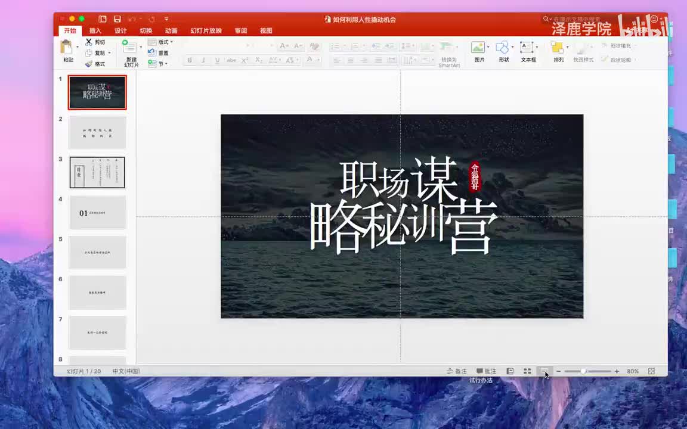The height and width of the screenshot is (429, 687).
Task: Switch to Animations (动画) tab
Action: pyautogui.click(x=171, y=30)
